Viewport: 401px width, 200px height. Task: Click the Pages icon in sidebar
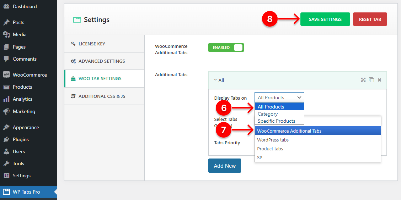pyautogui.click(x=6, y=47)
